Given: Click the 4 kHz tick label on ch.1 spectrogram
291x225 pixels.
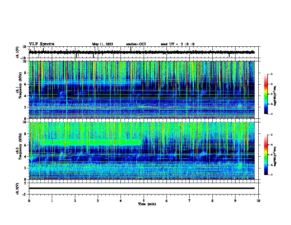Looking at the screenshot, I should coord(26,96).
